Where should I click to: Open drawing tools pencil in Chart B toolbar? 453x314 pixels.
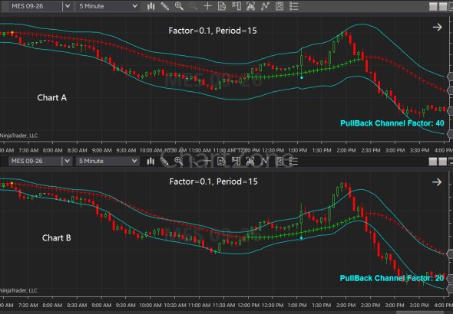pos(164,161)
